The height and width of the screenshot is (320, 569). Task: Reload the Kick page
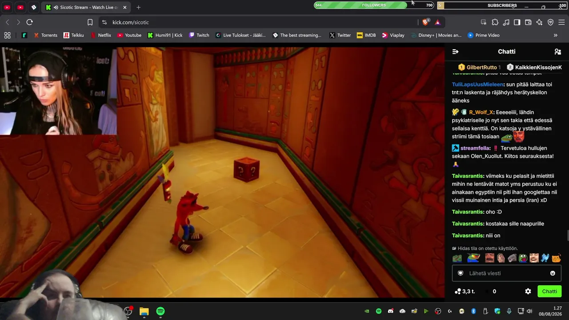coord(29,22)
